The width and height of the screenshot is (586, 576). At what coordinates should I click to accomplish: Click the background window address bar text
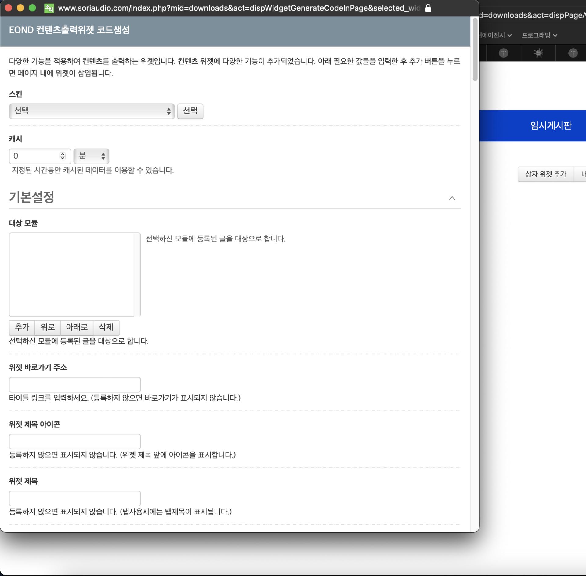click(x=533, y=15)
